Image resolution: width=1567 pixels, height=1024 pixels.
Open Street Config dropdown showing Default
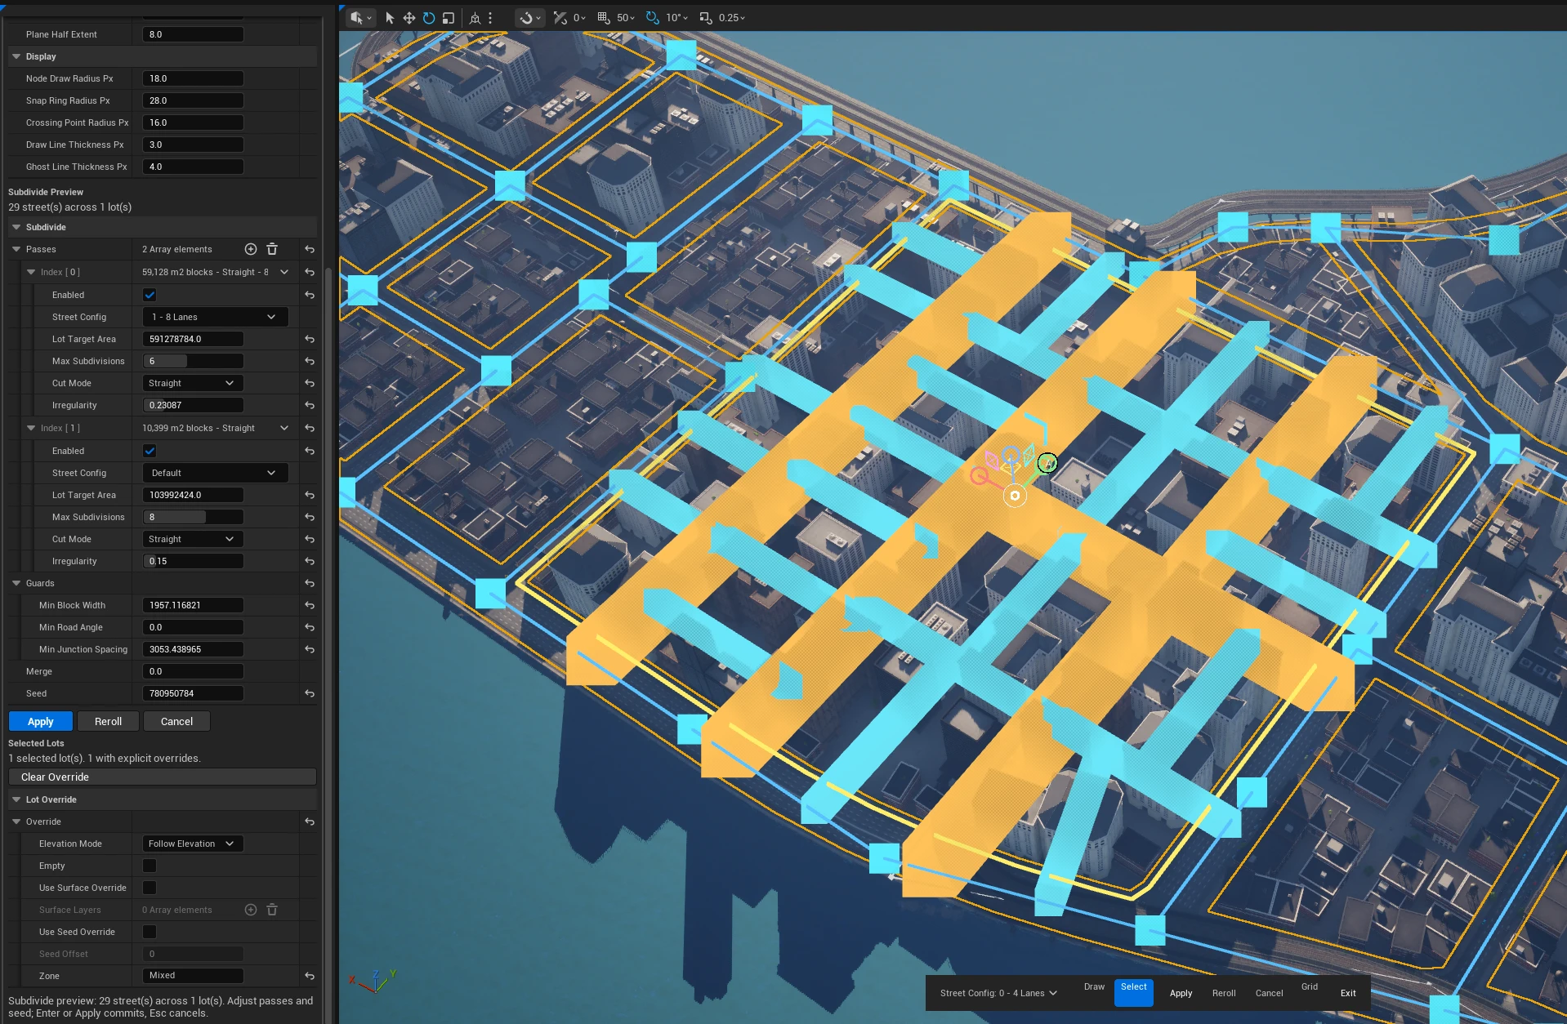(x=215, y=473)
